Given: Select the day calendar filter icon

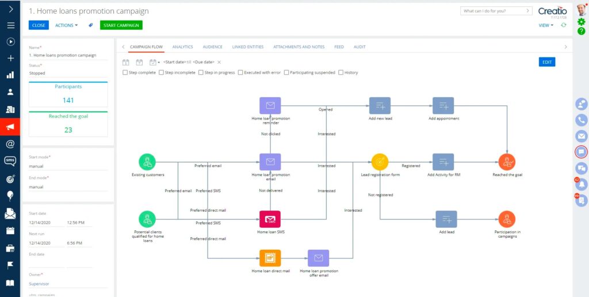Looking at the screenshot, I should coord(126,62).
